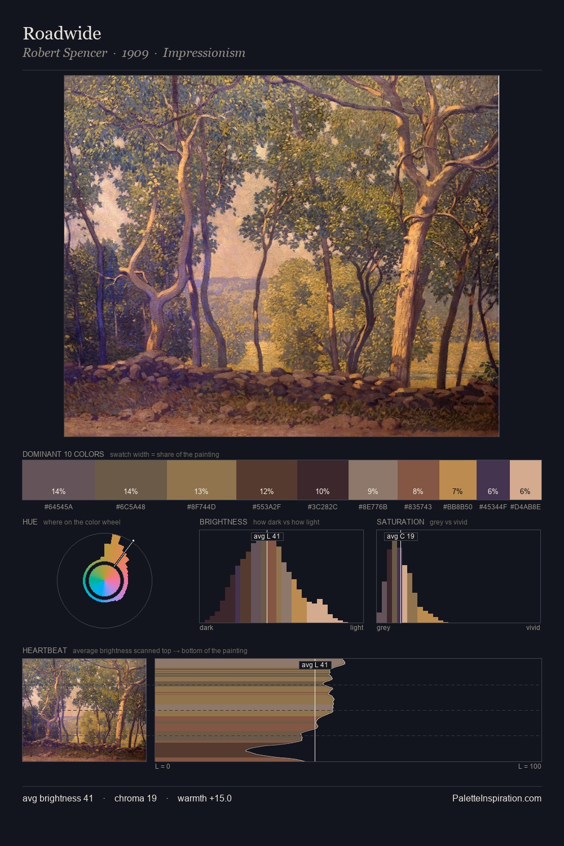Click the #553A2F dark brown swatch
Image resolution: width=564 pixels, height=846 pixels.
coord(267,480)
